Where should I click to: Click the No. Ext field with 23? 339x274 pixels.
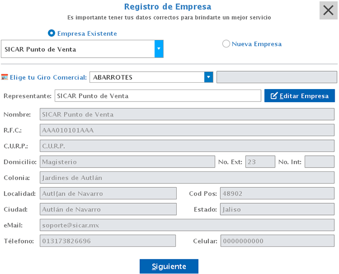click(x=261, y=162)
